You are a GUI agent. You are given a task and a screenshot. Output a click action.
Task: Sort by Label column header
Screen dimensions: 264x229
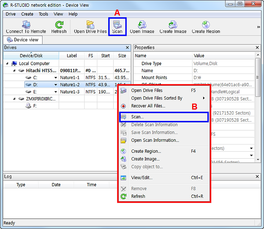[x=72, y=56]
